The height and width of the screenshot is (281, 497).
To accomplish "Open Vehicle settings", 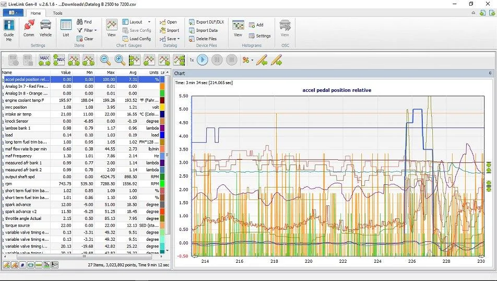I will click(x=45, y=28).
